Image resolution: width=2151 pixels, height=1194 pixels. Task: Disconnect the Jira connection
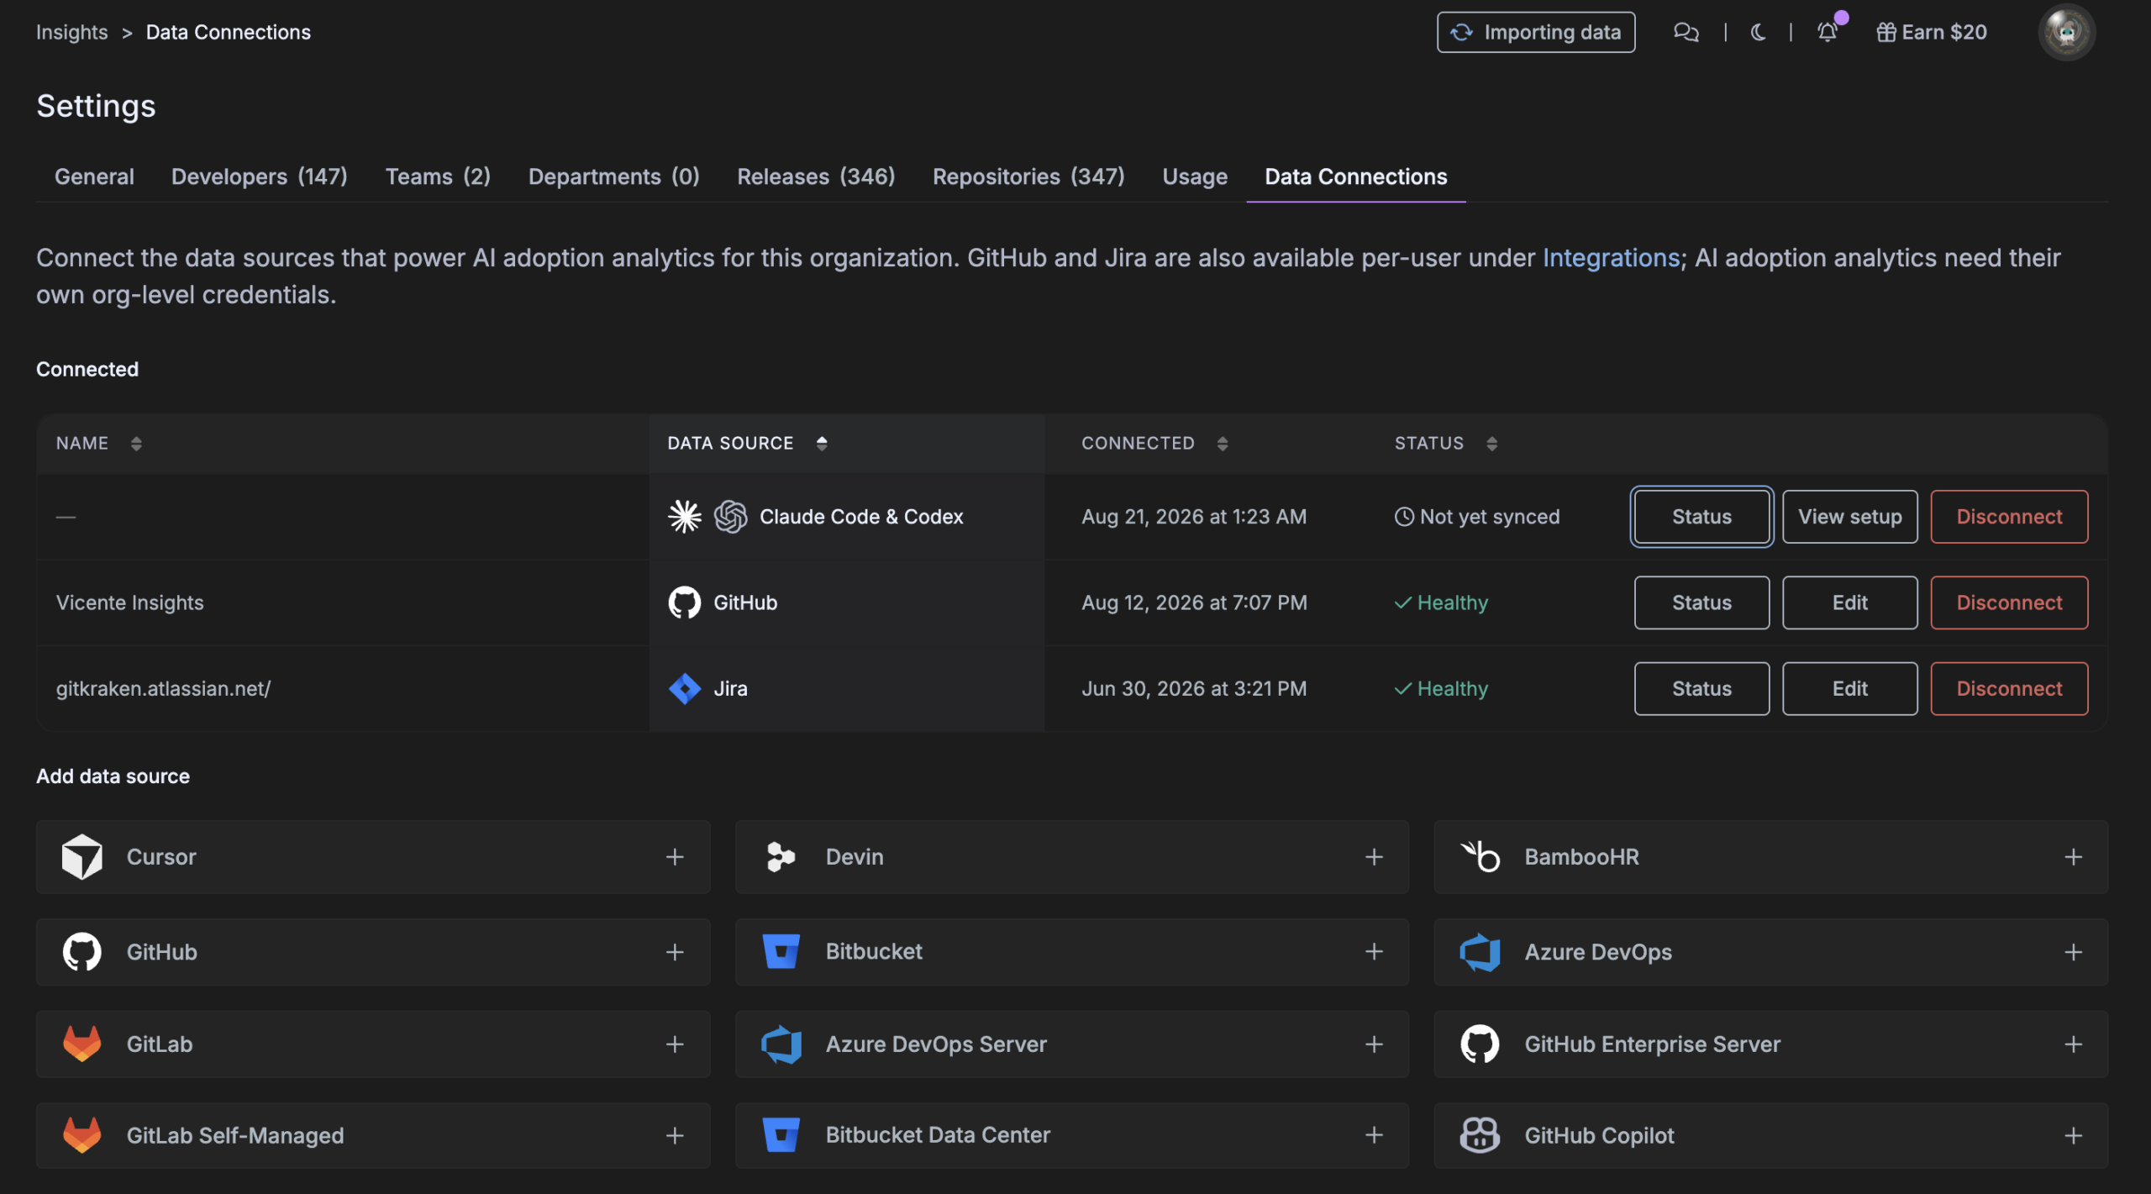pos(2009,687)
